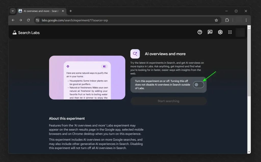Open the help question mark icon
Image resolution: width=261 pixels, height=162 pixels.
coord(200,32)
